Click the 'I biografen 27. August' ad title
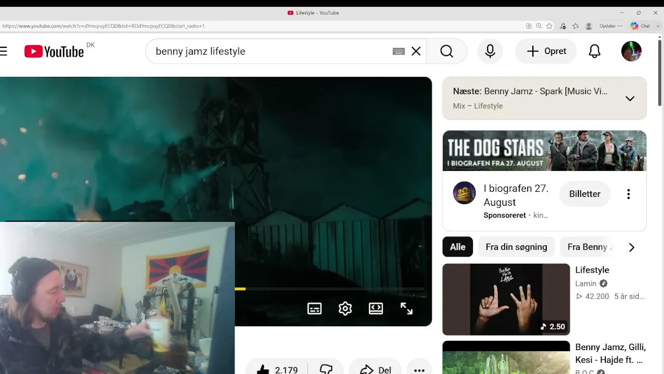This screenshot has width=664, height=374. coord(516,195)
